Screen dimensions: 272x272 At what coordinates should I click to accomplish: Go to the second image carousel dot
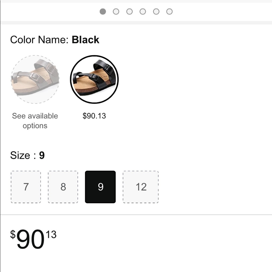(116, 11)
